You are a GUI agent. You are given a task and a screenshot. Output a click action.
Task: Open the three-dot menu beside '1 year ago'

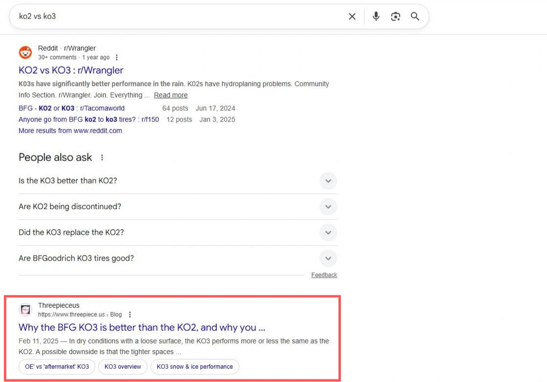tap(117, 57)
